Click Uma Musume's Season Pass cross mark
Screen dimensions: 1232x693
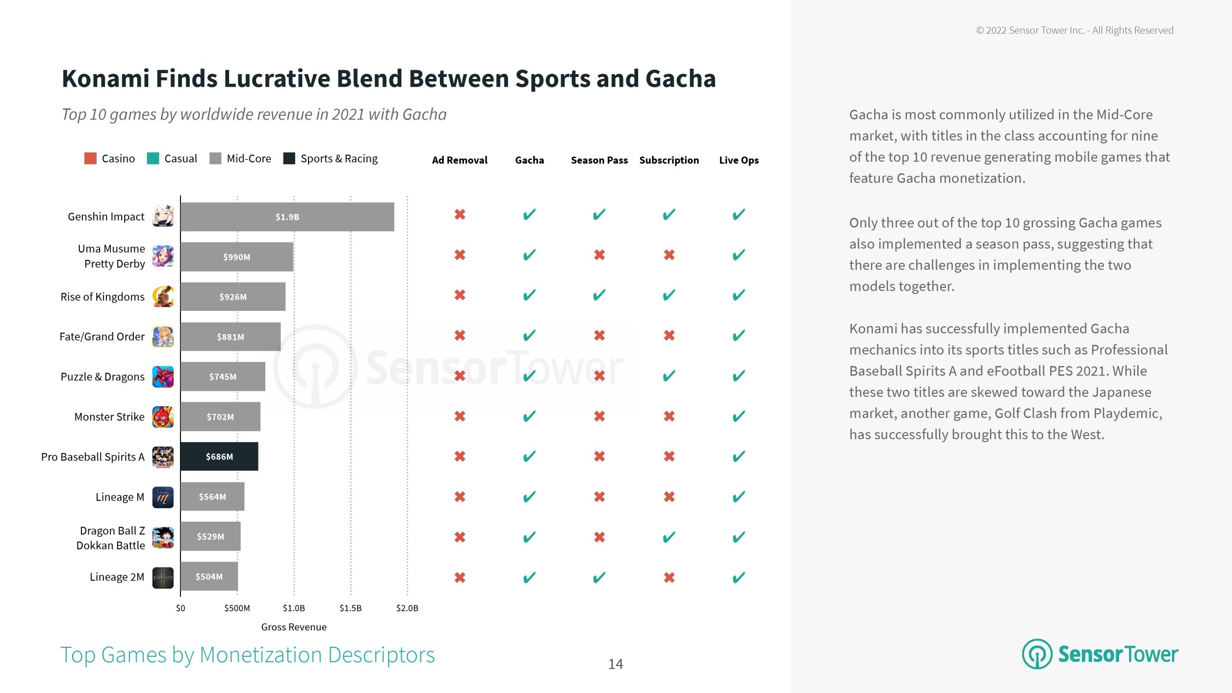[x=599, y=255]
